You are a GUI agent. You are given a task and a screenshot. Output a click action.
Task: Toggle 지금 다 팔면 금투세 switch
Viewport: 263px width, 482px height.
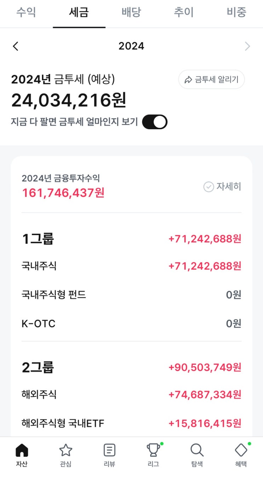coord(155,122)
